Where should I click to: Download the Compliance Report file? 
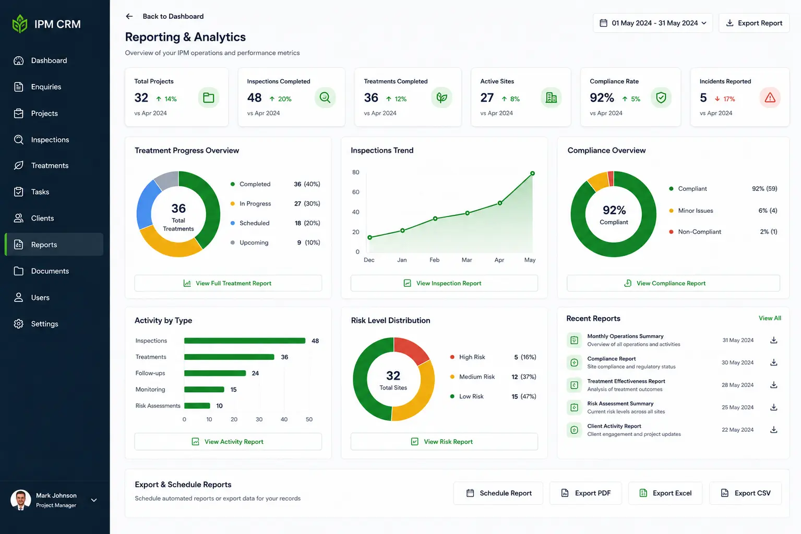(774, 362)
